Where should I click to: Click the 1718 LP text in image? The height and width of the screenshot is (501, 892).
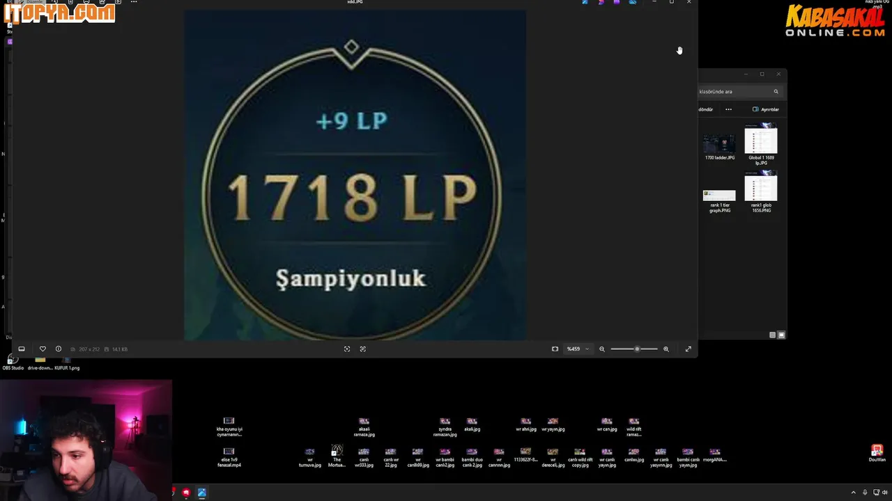point(352,198)
